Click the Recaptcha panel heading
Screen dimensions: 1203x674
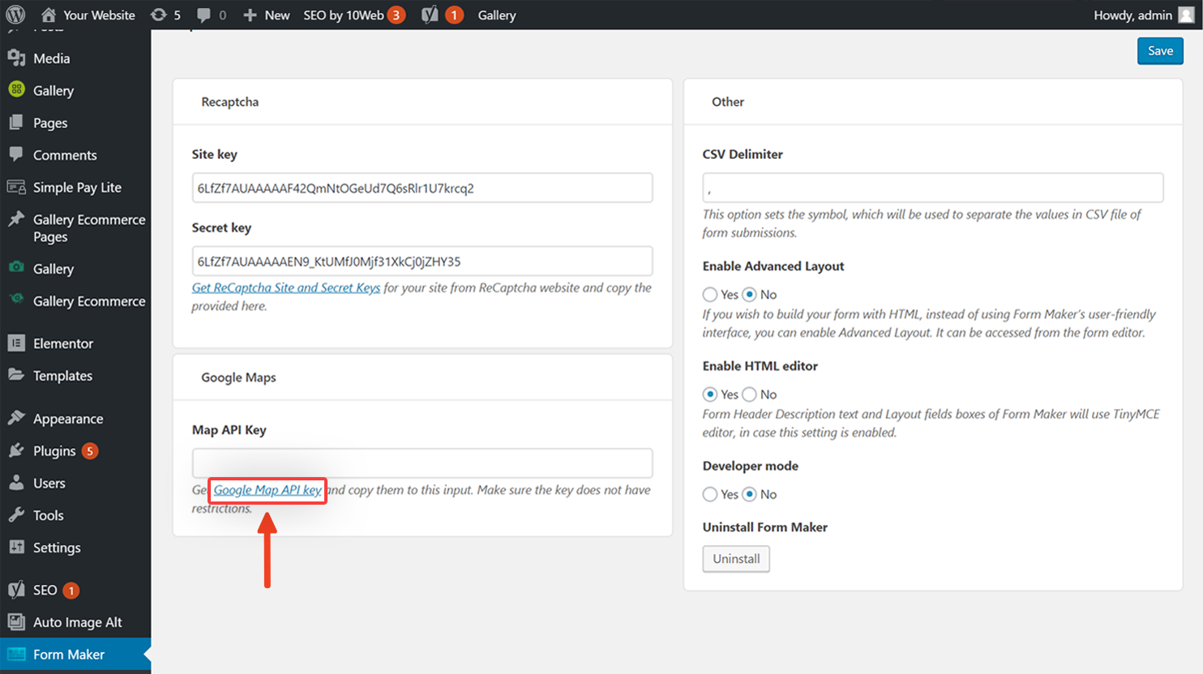[230, 102]
